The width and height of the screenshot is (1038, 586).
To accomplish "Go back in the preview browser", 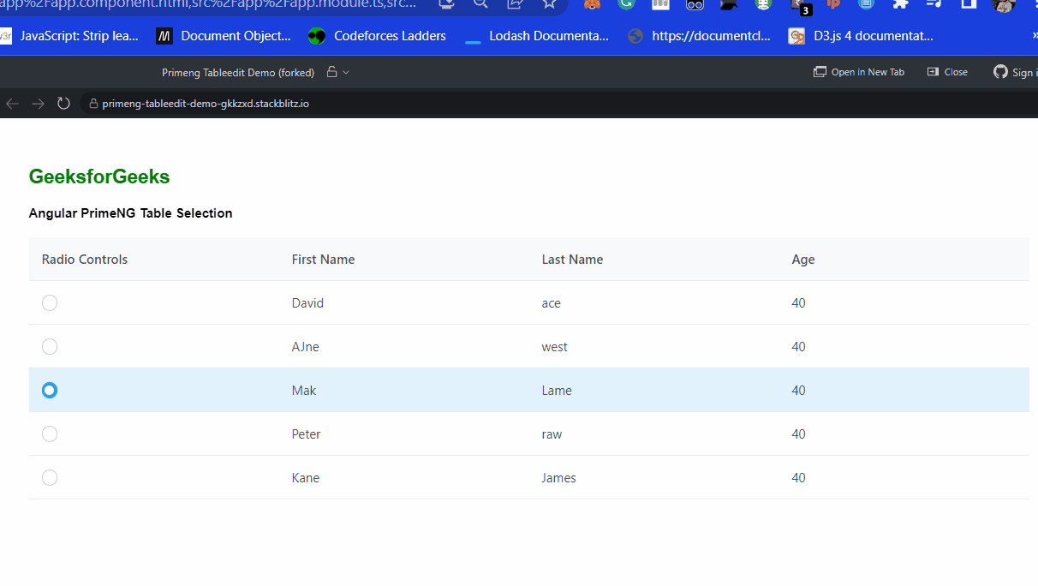I will click(12, 104).
